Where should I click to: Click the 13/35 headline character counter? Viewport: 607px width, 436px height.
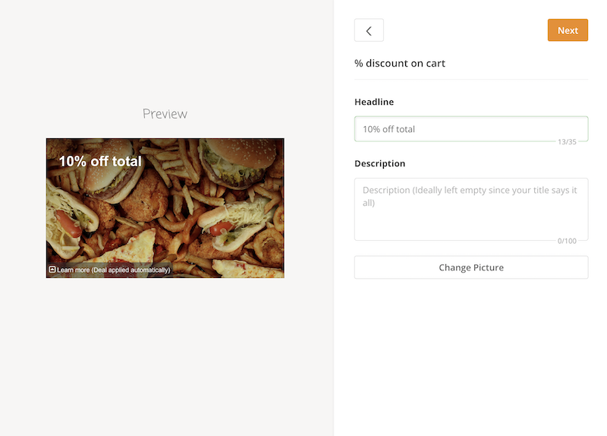click(x=567, y=142)
